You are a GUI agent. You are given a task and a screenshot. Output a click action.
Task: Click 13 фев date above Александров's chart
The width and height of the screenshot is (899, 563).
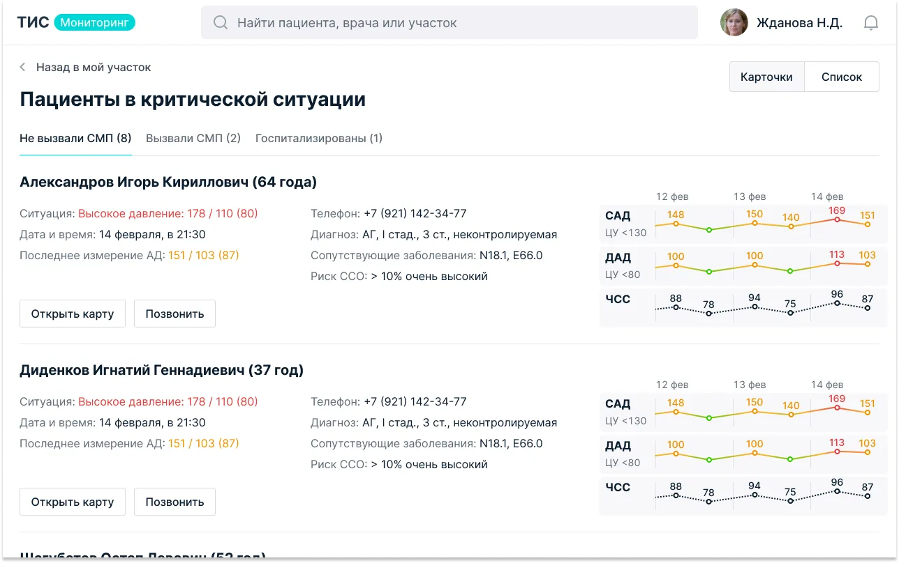point(750,197)
